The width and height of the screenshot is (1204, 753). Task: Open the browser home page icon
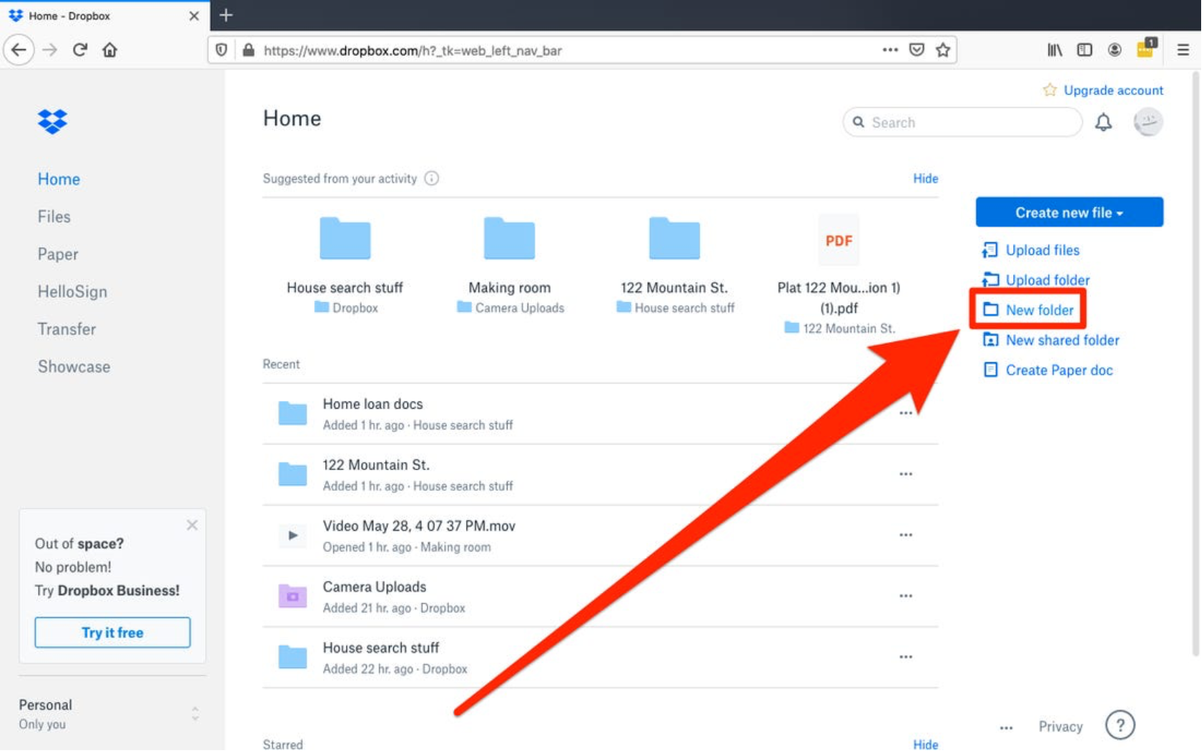pyautogui.click(x=109, y=50)
